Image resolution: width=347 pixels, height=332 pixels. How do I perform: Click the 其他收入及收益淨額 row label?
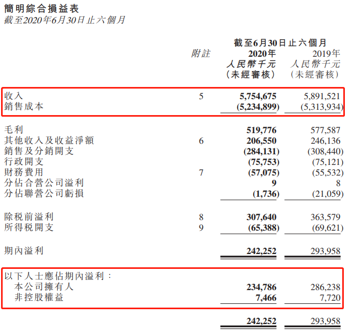(49, 141)
